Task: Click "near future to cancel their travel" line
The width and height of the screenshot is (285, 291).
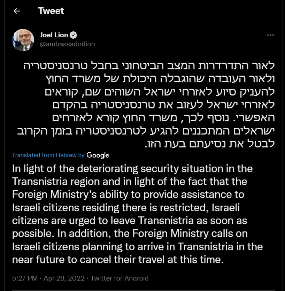Action: tap(118, 260)
